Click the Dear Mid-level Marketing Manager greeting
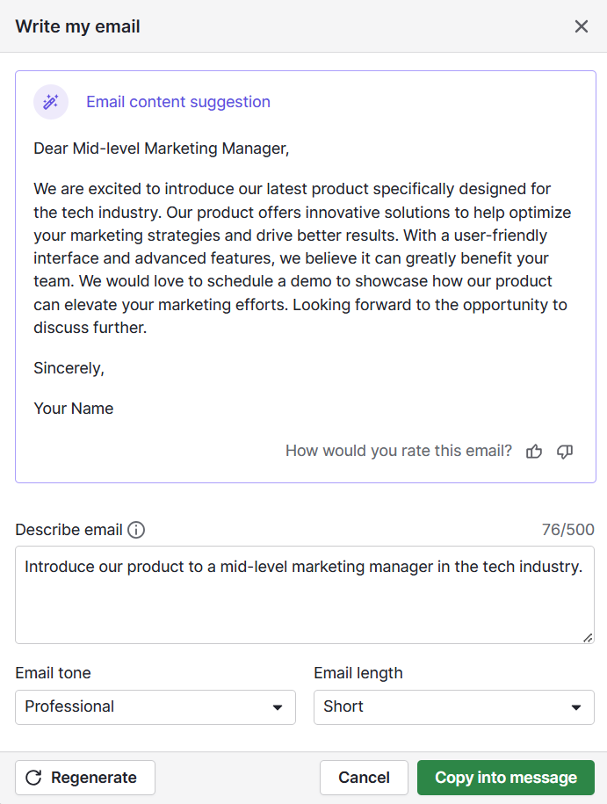 pyautogui.click(x=162, y=148)
